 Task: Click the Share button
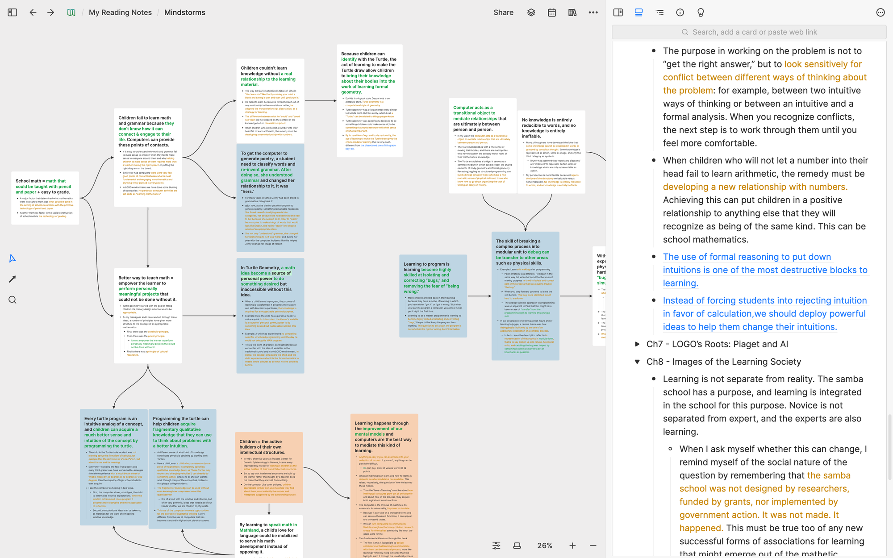tap(503, 12)
